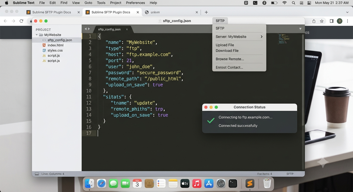This screenshot has width=353, height=192.
Task: Open System Settings from the dock
Action: (221, 184)
